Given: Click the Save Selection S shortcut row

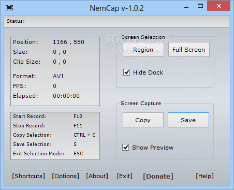Looking at the screenshot, I should (45, 144).
